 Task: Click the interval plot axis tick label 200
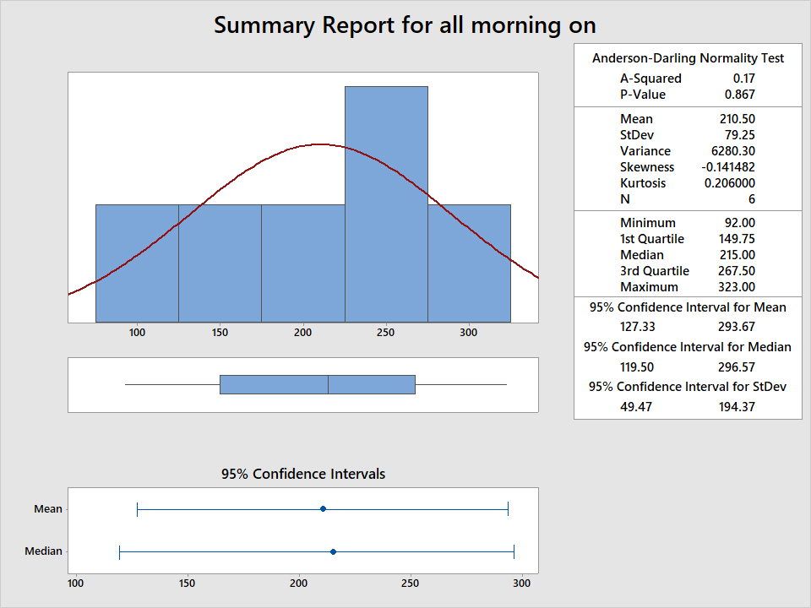[x=299, y=584]
